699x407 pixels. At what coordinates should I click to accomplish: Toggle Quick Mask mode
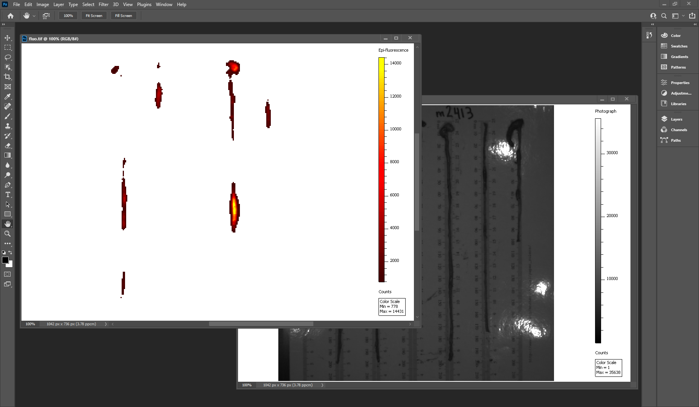8,274
